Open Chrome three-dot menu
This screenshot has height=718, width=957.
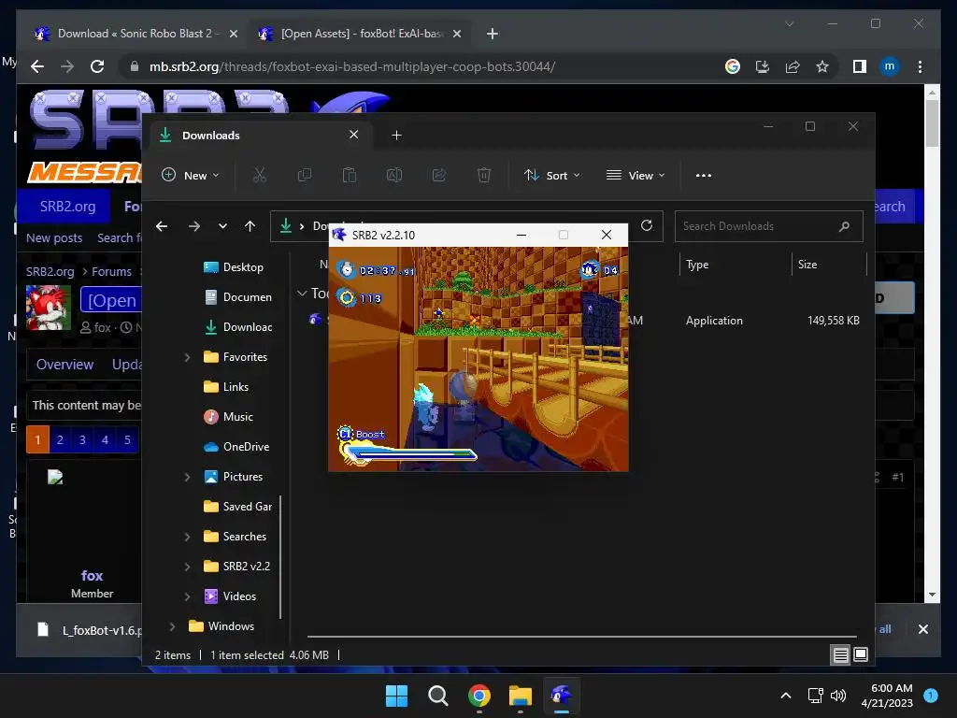(x=920, y=66)
